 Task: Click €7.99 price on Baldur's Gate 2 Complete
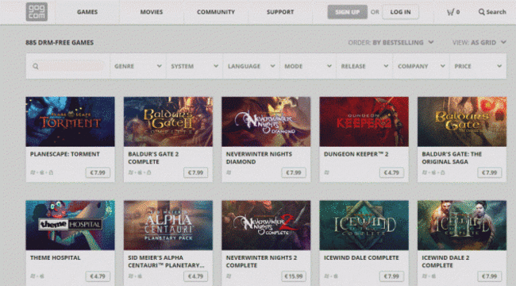195,172
